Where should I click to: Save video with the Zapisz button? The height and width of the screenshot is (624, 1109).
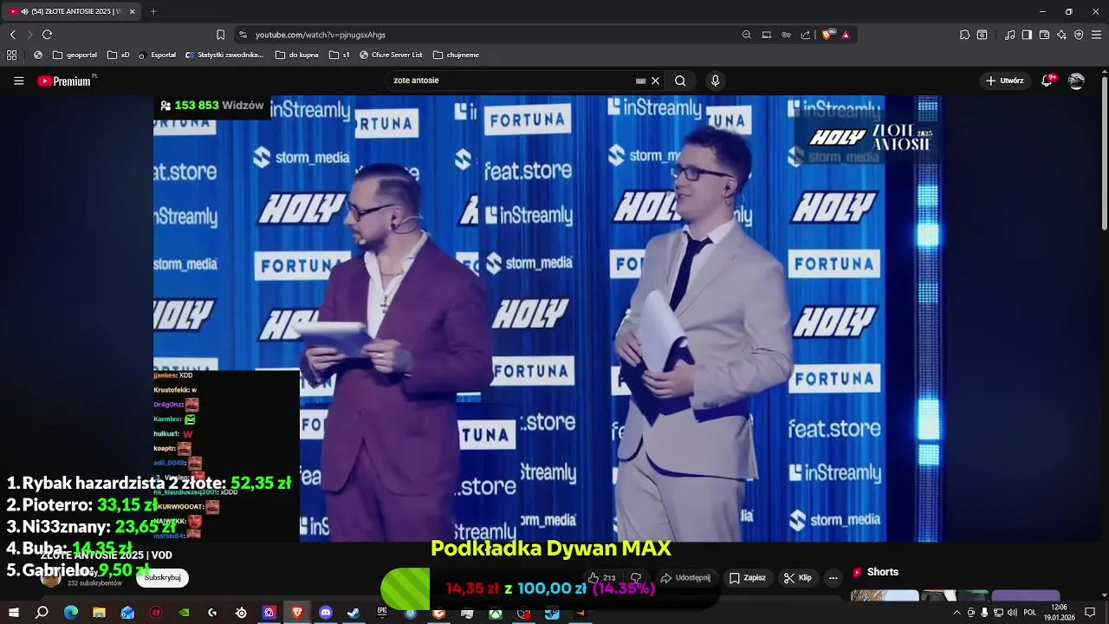click(x=747, y=578)
